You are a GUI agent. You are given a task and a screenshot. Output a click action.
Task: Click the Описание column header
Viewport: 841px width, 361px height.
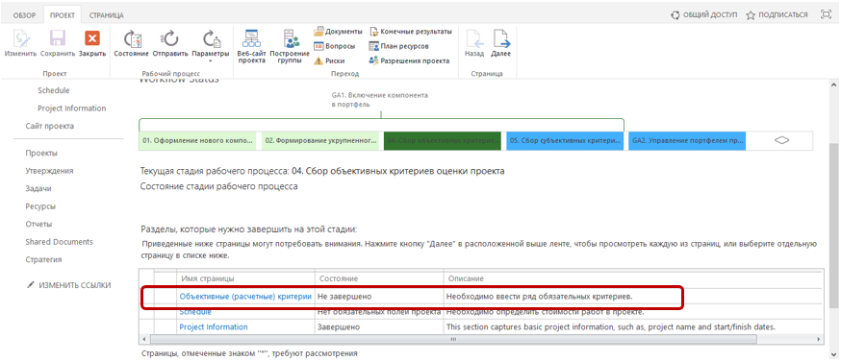pos(466,279)
